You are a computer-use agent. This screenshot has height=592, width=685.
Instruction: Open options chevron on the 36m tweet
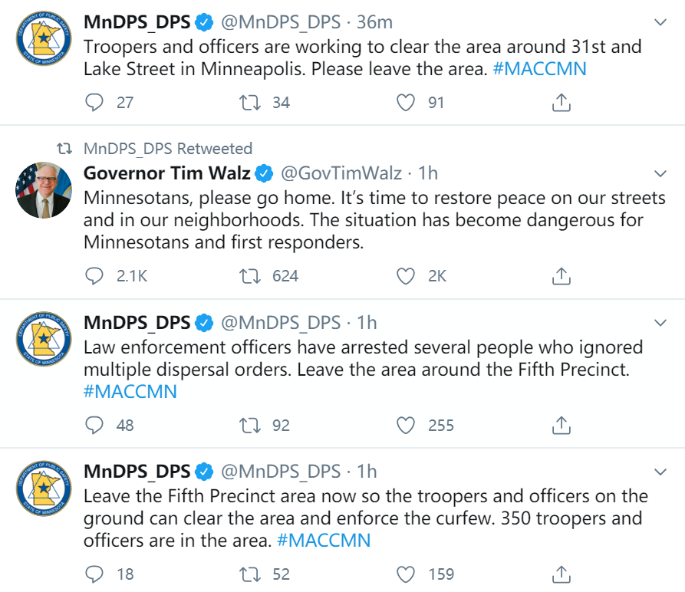pos(660,22)
